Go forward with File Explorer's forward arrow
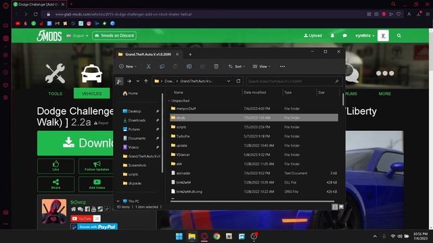 click(x=129, y=81)
